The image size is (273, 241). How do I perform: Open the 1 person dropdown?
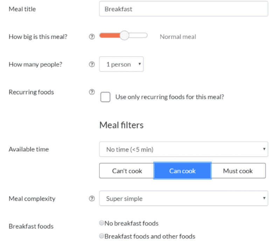(121, 64)
